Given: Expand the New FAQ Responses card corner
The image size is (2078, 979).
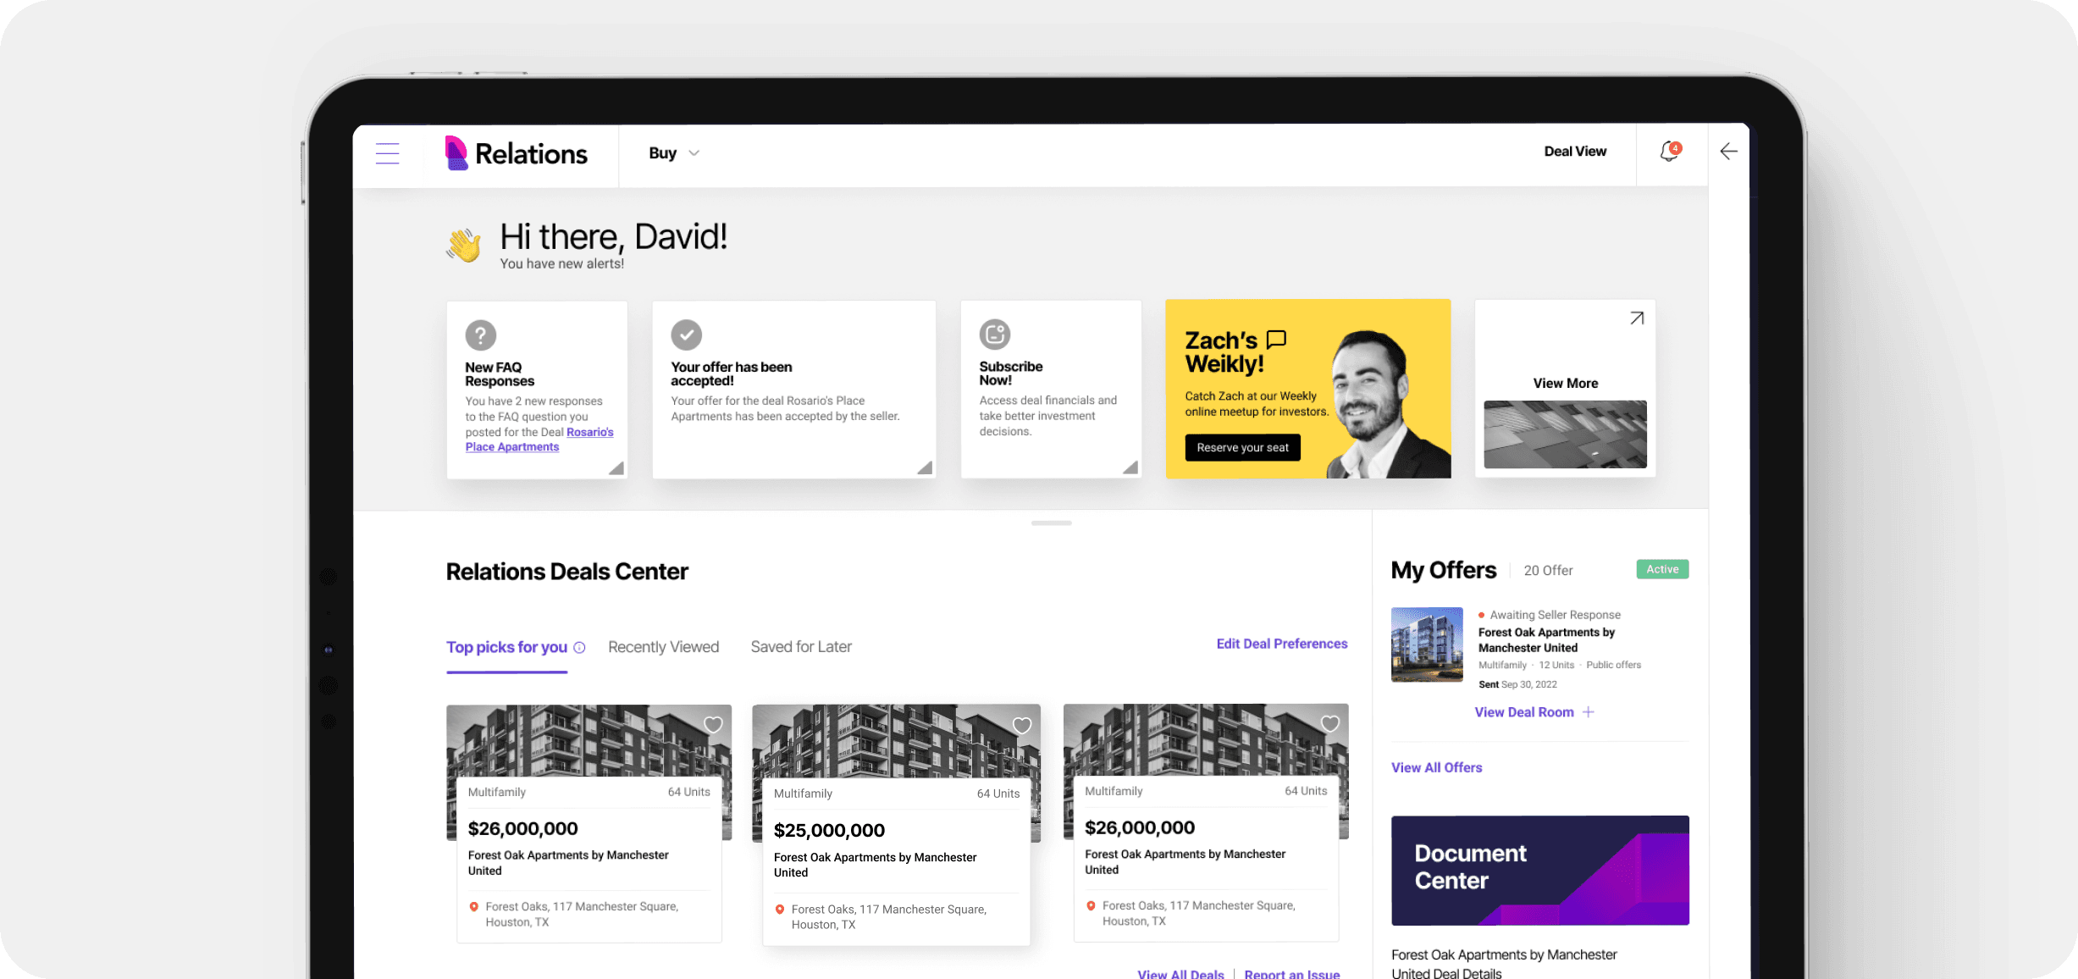Looking at the screenshot, I should [x=616, y=467].
